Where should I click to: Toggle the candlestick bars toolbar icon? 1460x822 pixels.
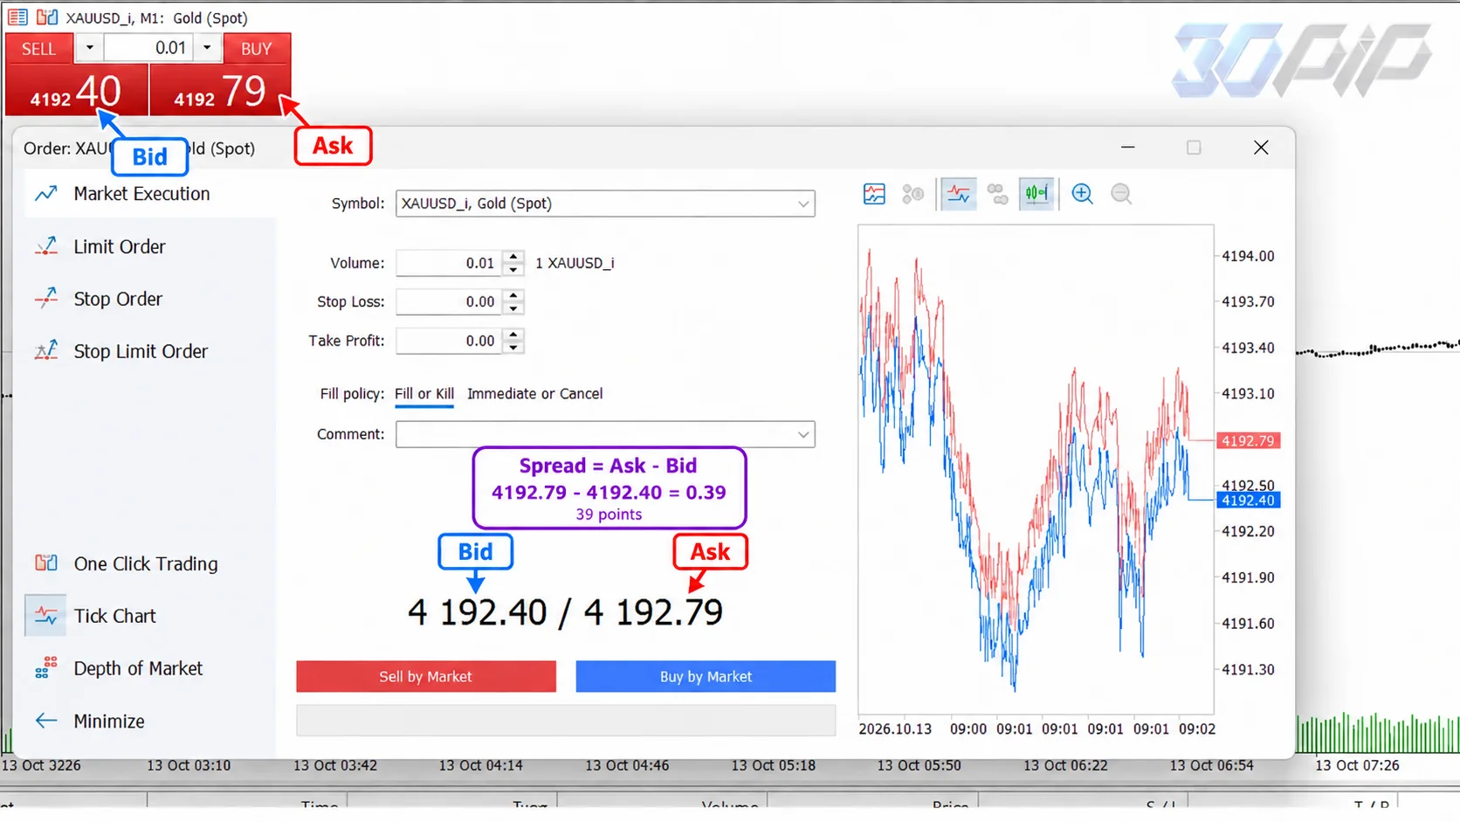1036,194
